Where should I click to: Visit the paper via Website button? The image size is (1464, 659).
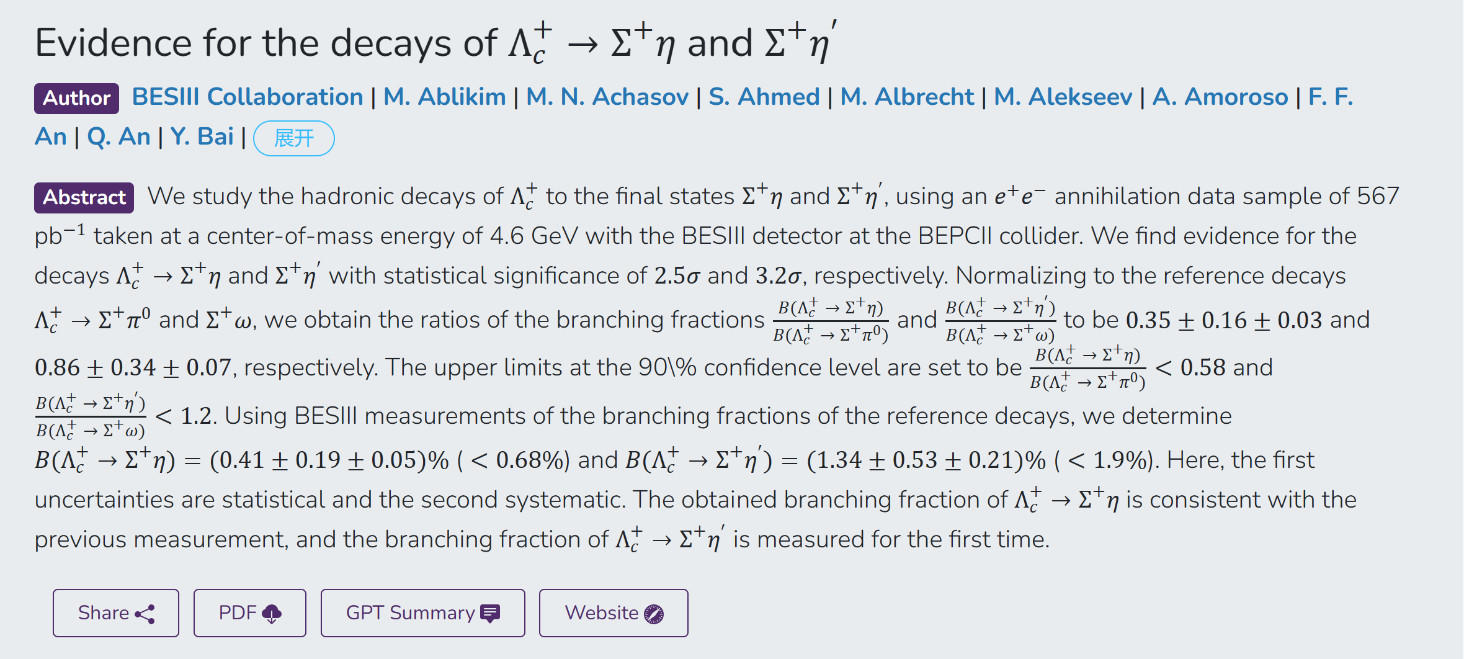(613, 613)
